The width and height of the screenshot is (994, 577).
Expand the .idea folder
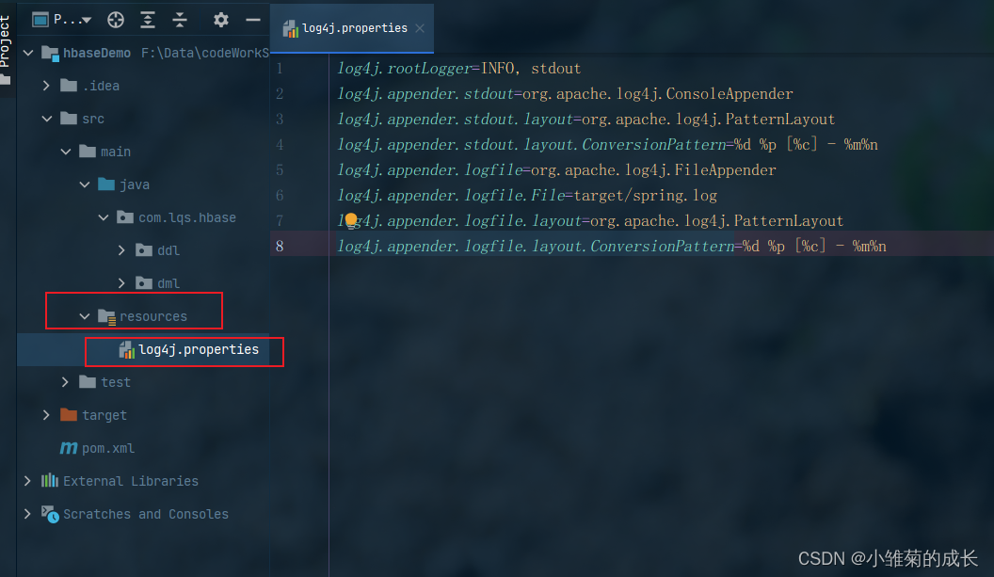46,86
